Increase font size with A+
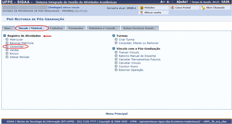This screenshot has height=124, width=232. point(162,2)
